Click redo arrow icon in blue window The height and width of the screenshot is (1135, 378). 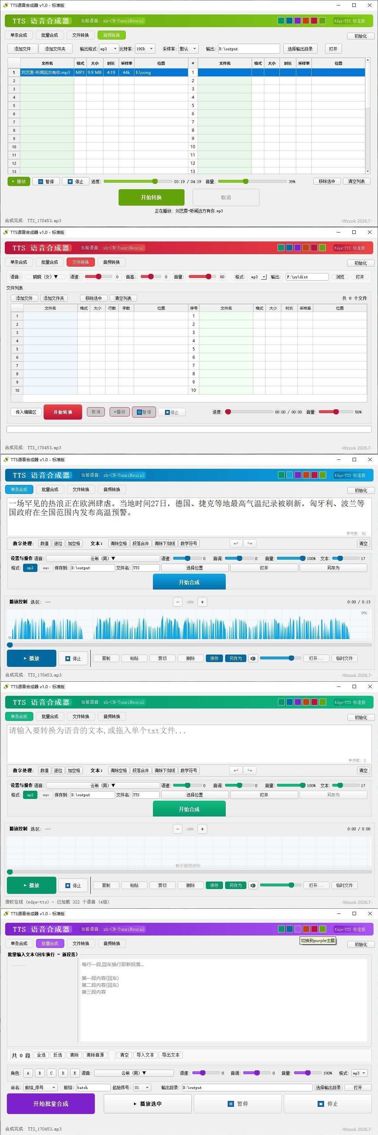250,543
